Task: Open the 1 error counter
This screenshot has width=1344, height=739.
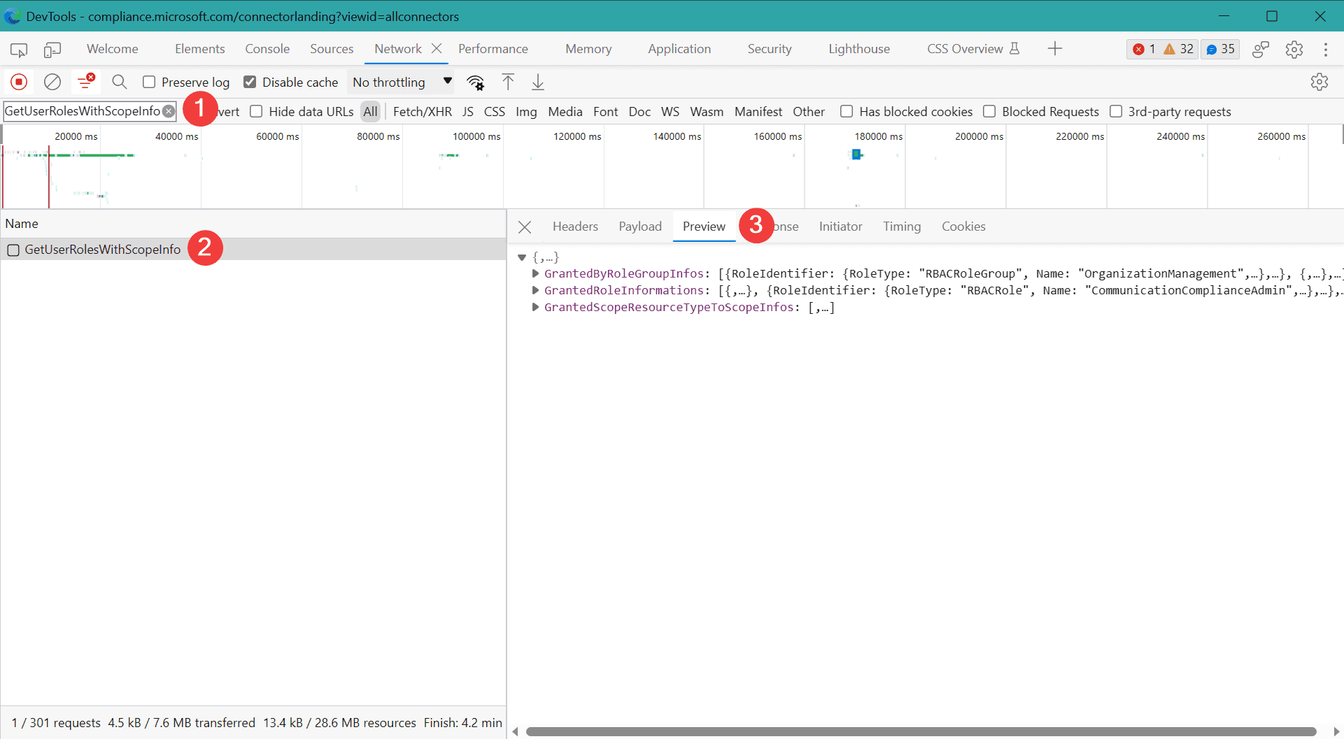Action: coord(1144,49)
